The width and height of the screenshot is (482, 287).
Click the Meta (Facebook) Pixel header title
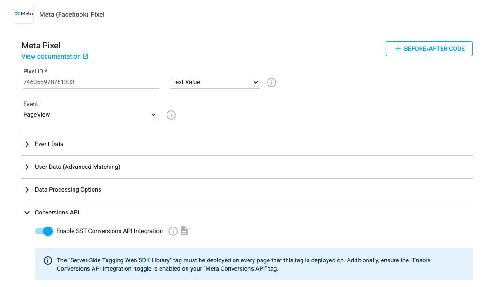(x=72, y=14)
